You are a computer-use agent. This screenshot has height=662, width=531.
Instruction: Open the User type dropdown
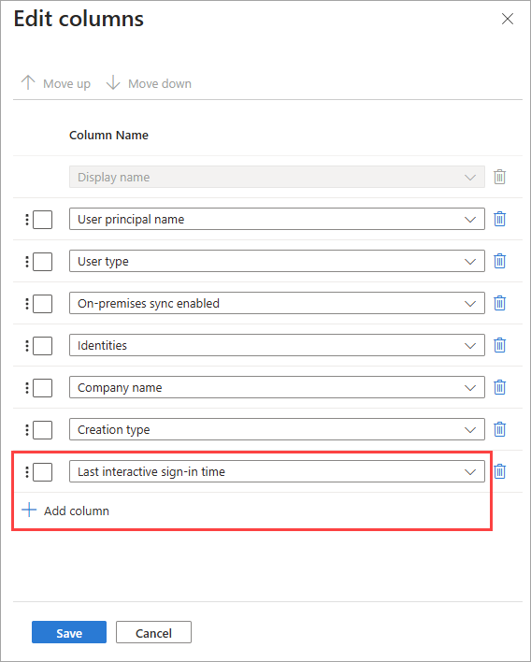[x=277, y=261]
